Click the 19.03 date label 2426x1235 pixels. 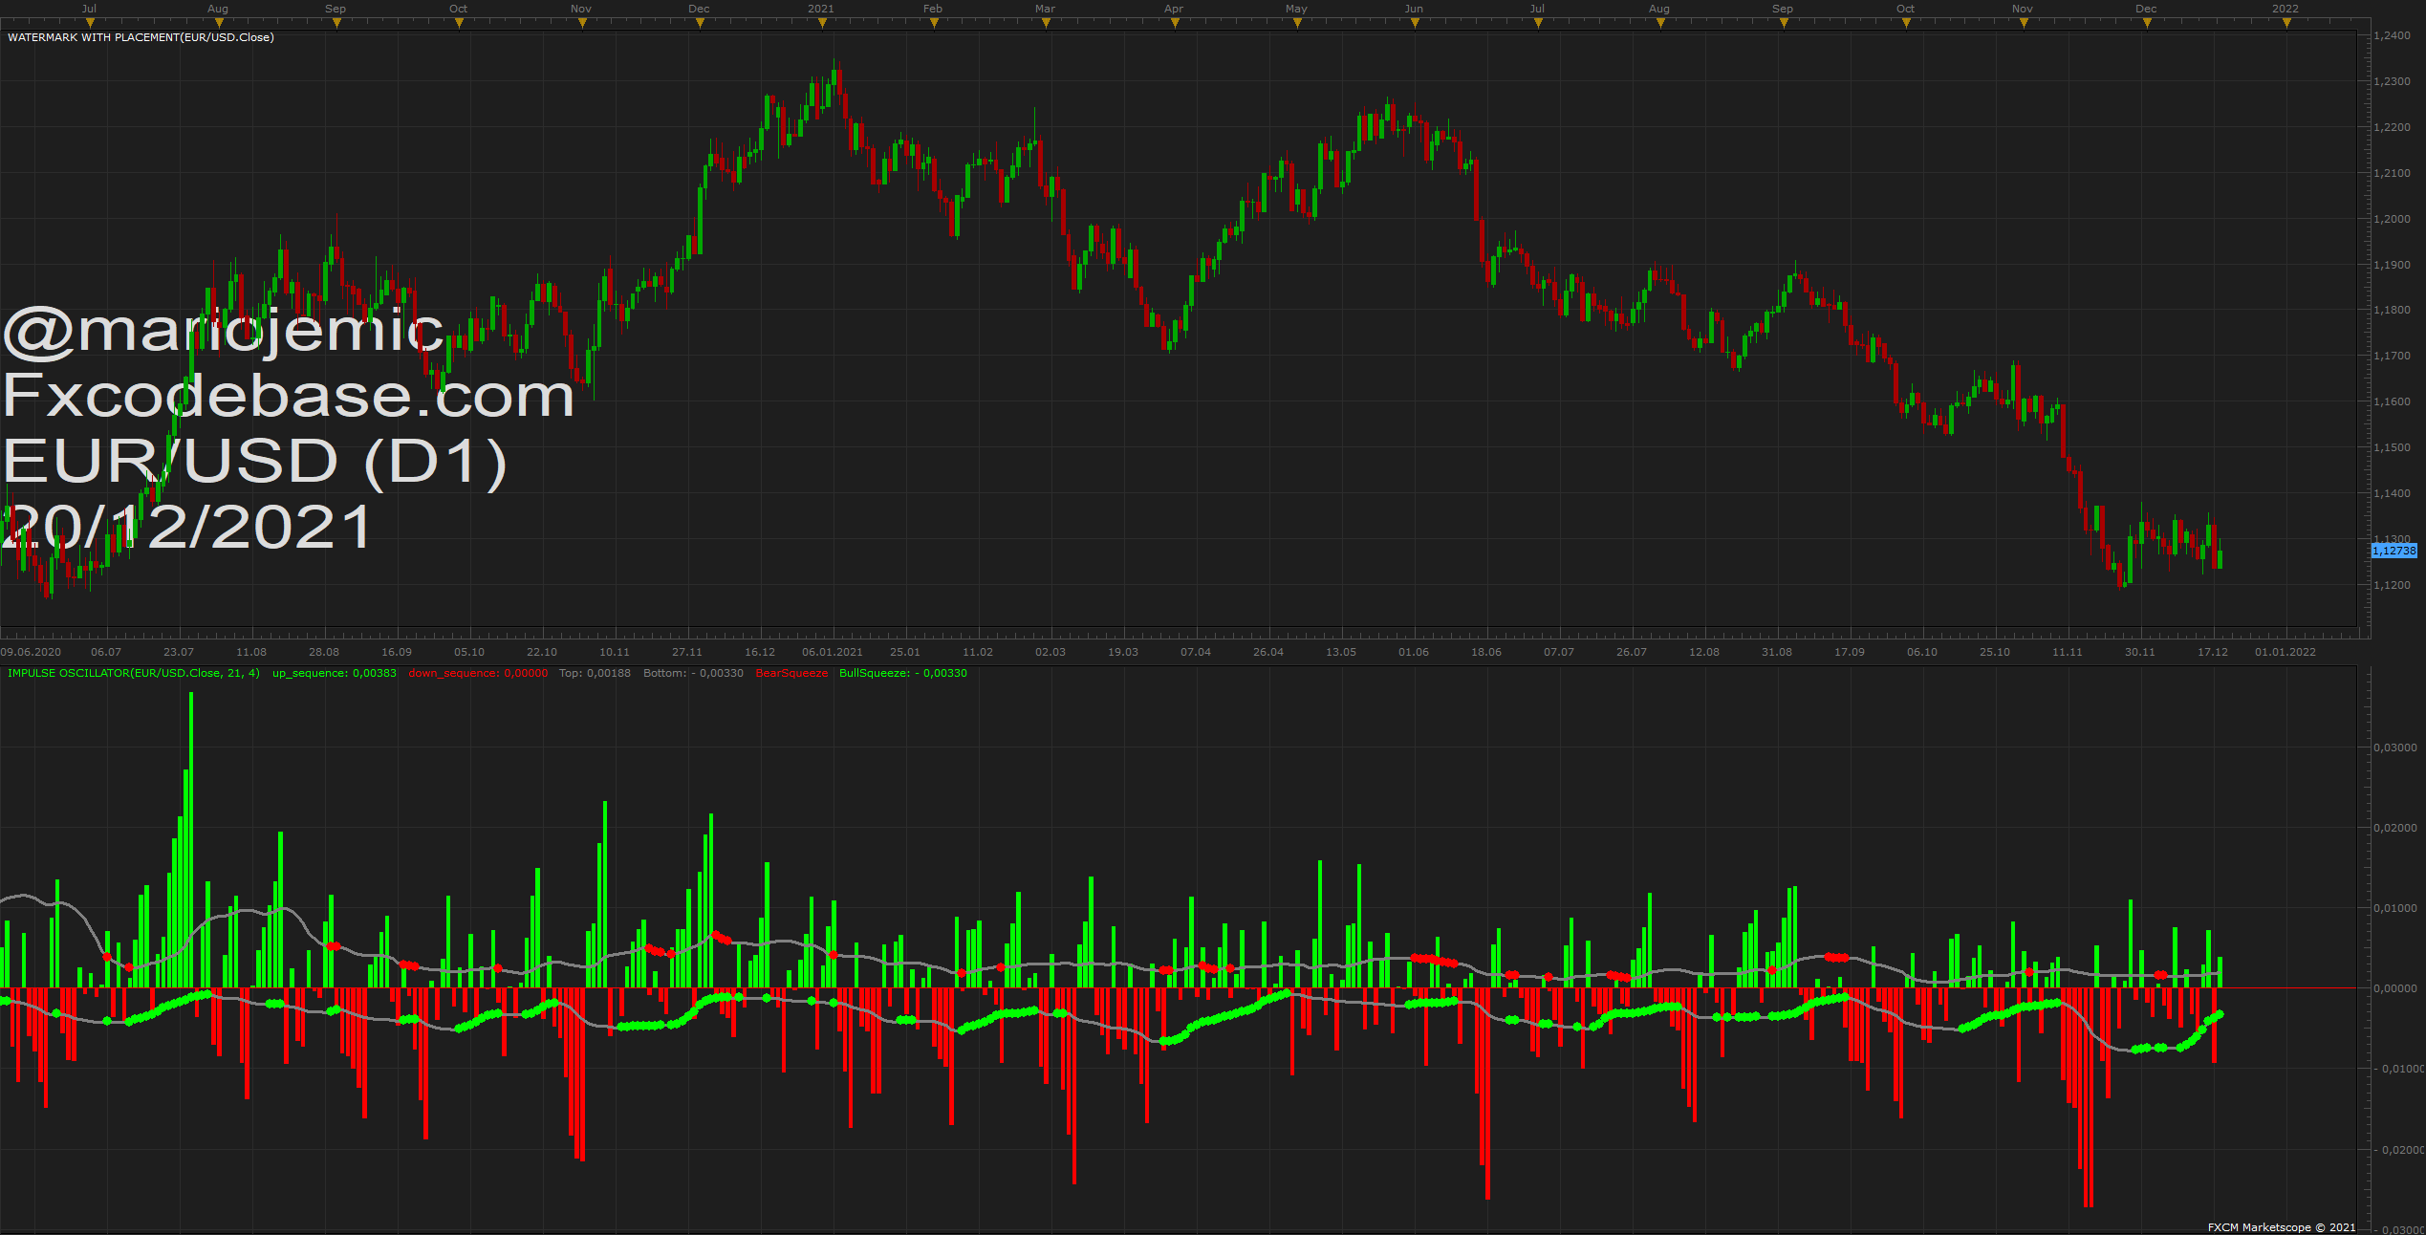tap(1123, 652)
